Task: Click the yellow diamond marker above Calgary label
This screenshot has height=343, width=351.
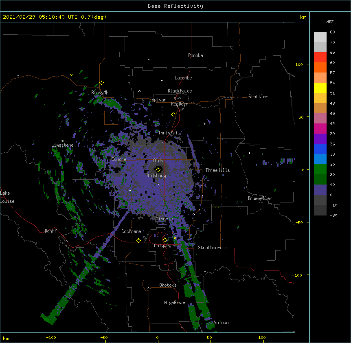Action: point(165,240)
